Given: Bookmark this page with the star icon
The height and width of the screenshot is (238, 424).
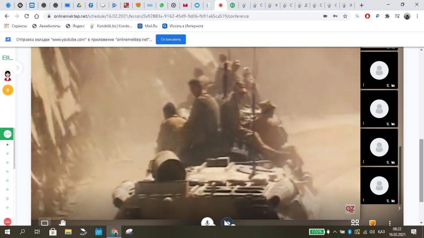Looking at the screenshot, I should [345, 16].
